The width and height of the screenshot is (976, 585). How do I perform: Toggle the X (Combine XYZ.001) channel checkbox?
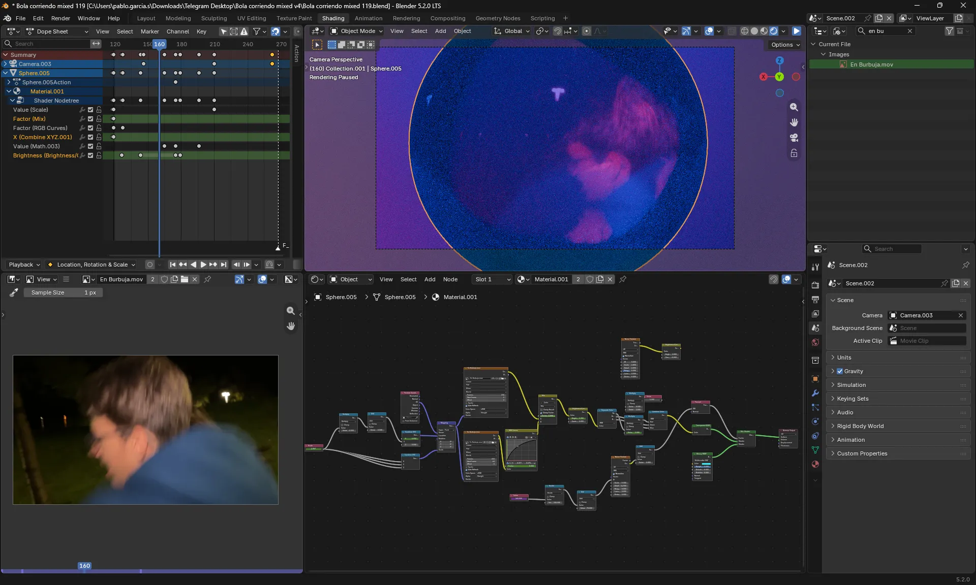click(x=90, y=137)
